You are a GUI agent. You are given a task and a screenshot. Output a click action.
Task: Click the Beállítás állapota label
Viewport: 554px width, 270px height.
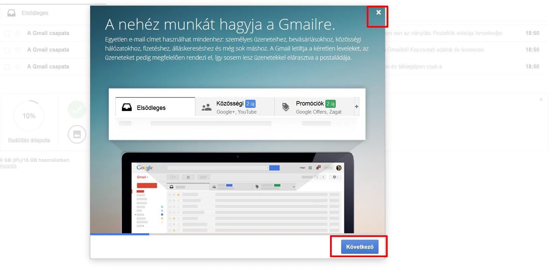(29, 140)
